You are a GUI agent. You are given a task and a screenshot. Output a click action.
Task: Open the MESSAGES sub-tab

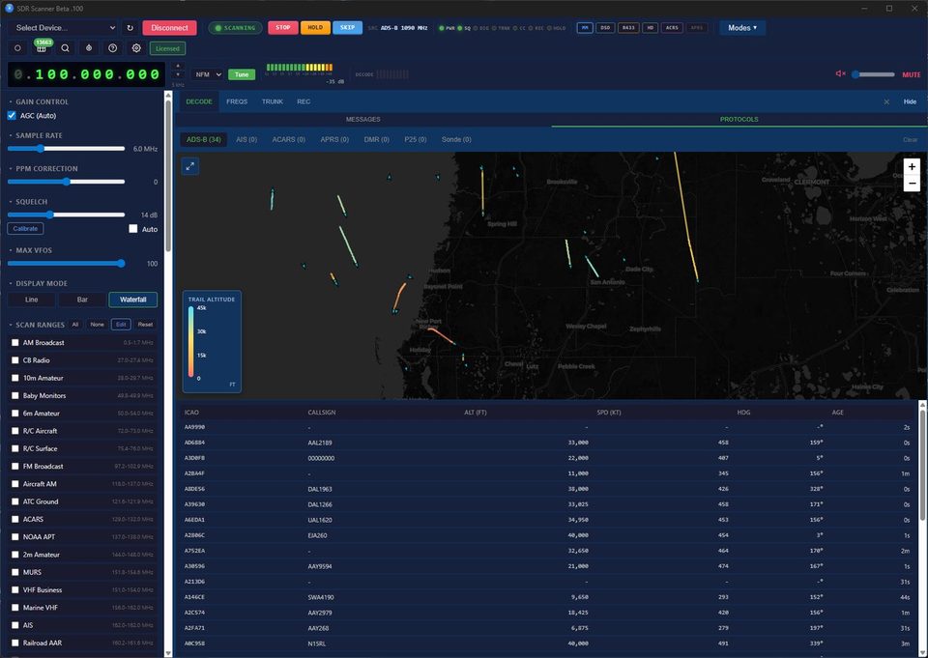tap(362, 120)
